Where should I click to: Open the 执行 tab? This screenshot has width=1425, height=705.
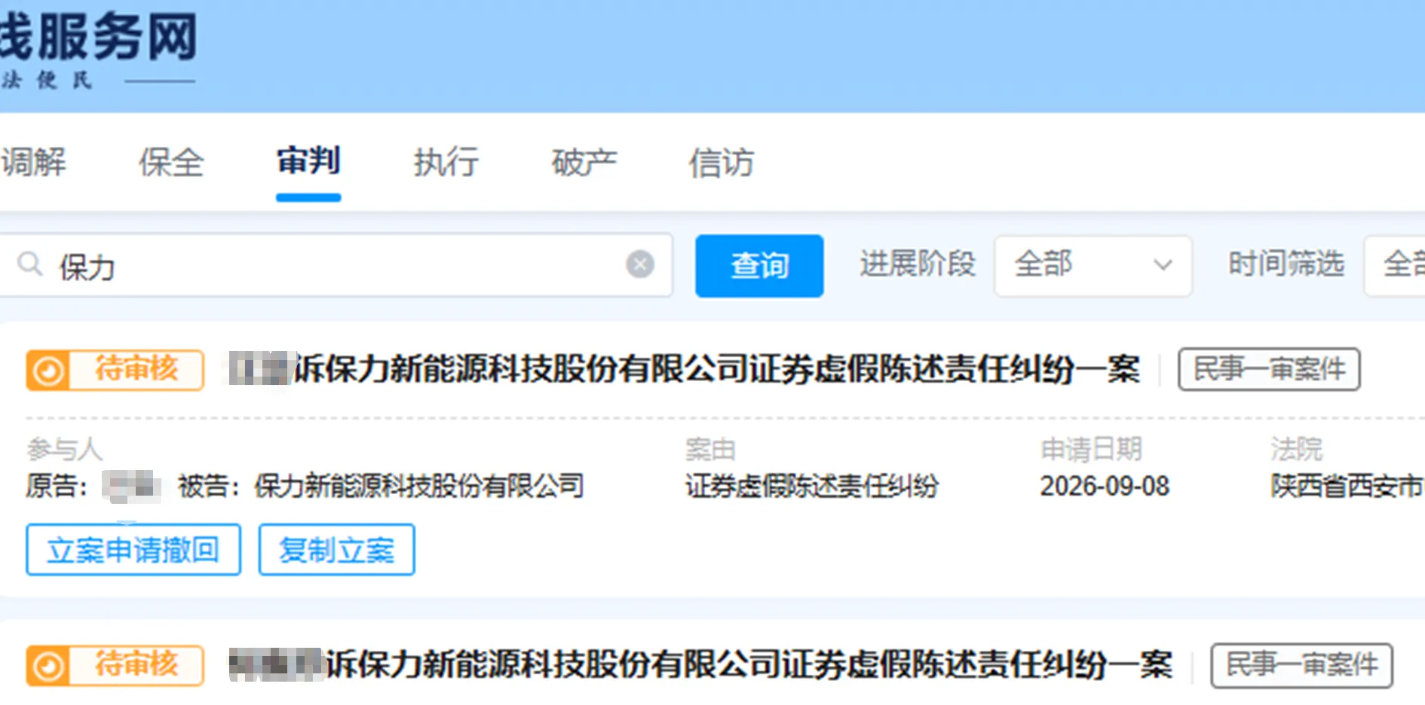[x=446, y=163]
